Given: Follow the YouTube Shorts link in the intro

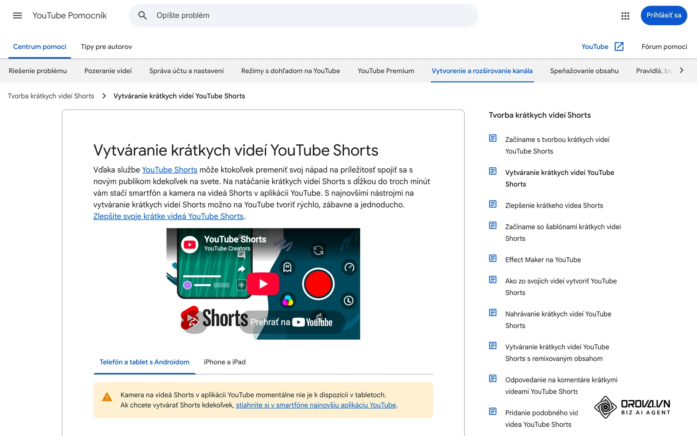Looking at the screenshot, I should [169, 170].
